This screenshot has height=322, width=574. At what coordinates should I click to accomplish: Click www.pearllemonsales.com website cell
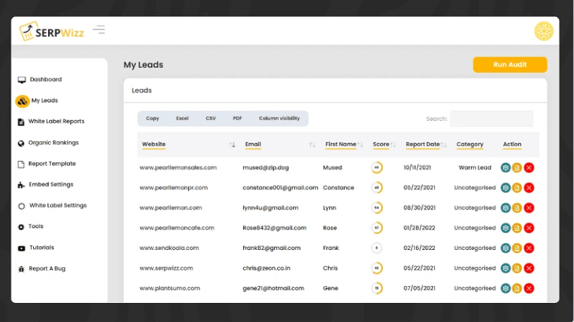178,167
